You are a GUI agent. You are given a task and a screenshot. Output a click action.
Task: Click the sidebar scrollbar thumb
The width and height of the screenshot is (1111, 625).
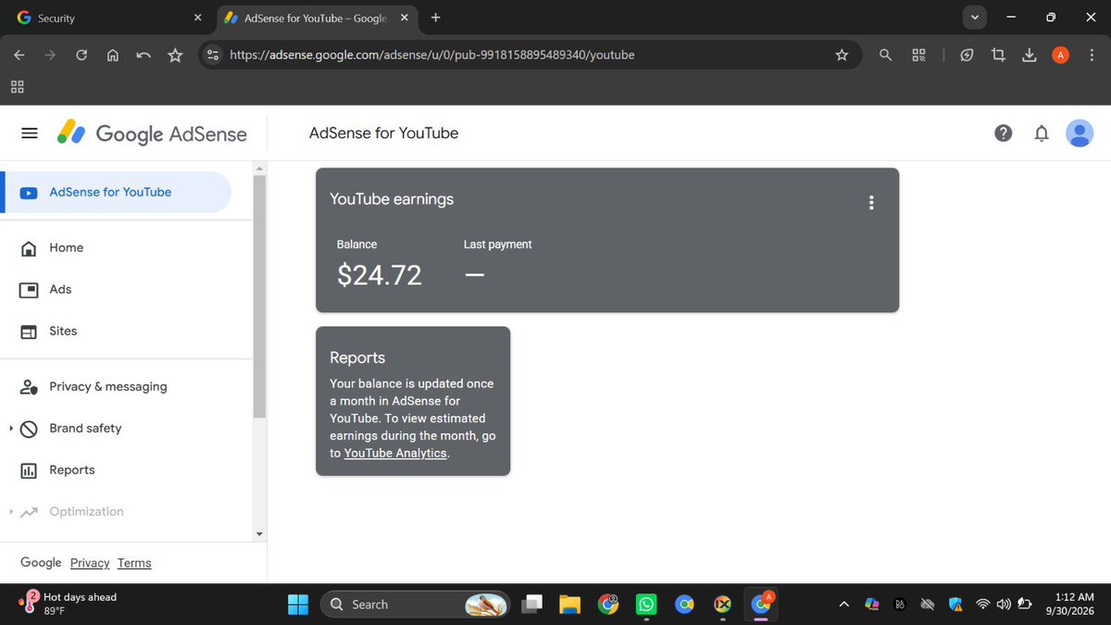[x=259, y=296]
